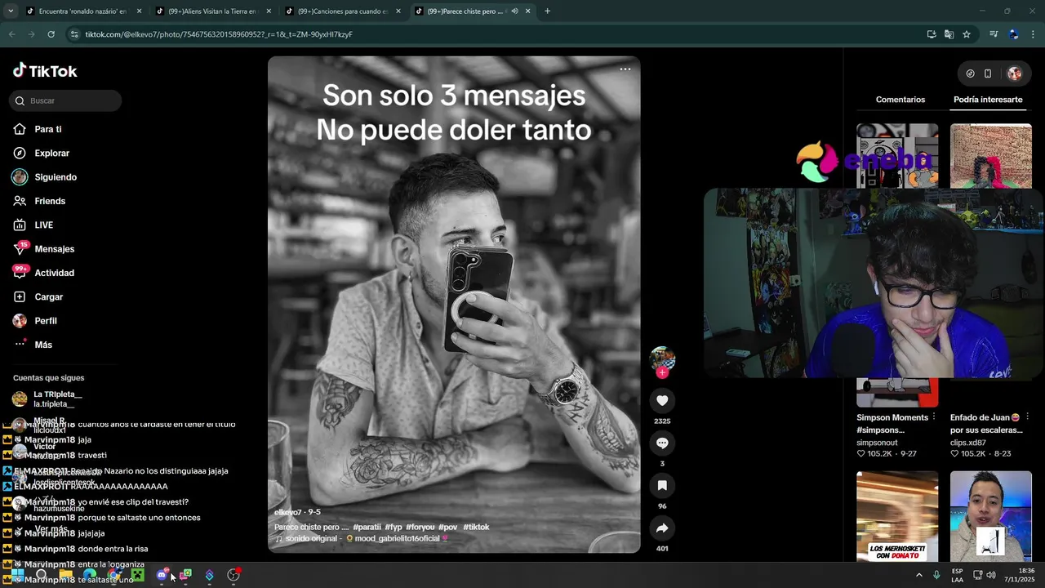The height and width of the screenshot is (588, 1045).
Task: Expand the Más menu
Action: (42, 345)
